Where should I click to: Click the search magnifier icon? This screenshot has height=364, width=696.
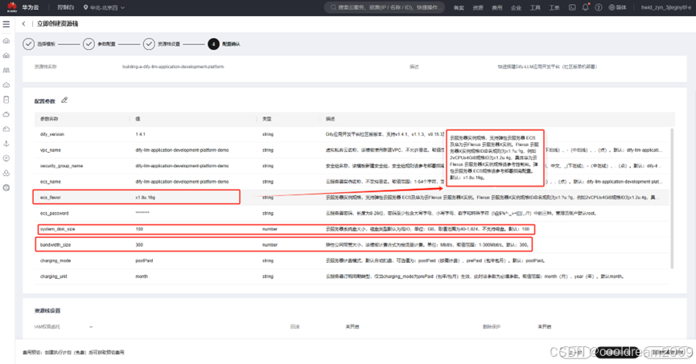tap(333, 7)
